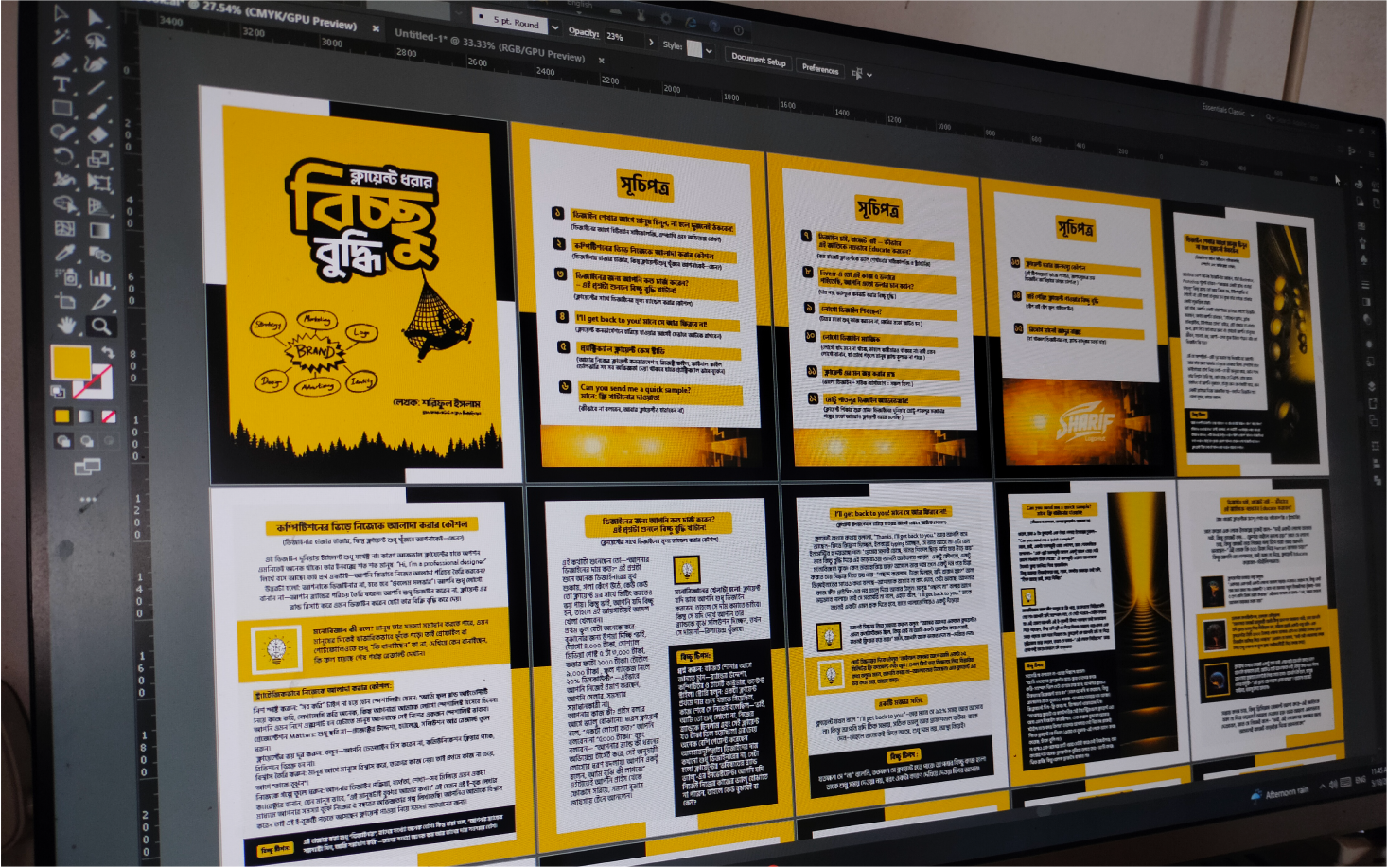Select the Slice tool

(x=101, y=303)
